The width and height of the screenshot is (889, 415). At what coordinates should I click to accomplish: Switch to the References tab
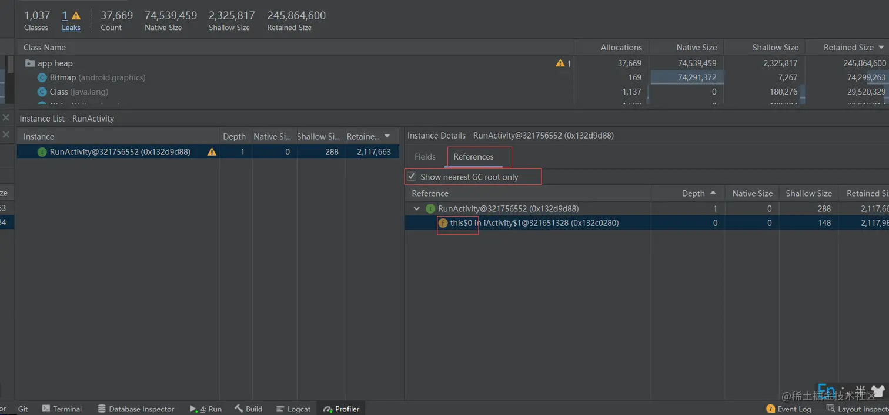coord(473,157)
